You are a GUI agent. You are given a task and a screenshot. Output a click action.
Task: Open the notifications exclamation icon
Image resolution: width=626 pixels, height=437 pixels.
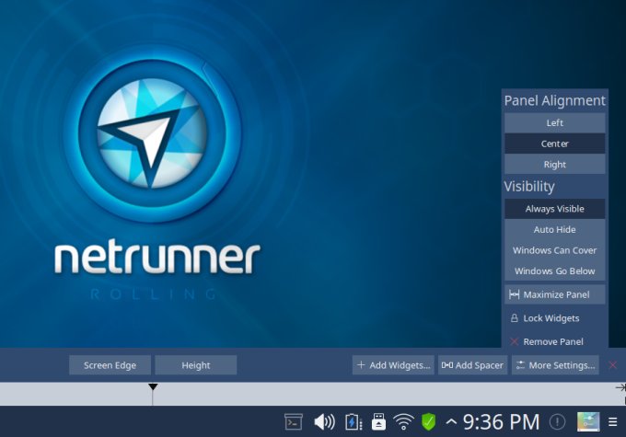(x=557, y=421)
